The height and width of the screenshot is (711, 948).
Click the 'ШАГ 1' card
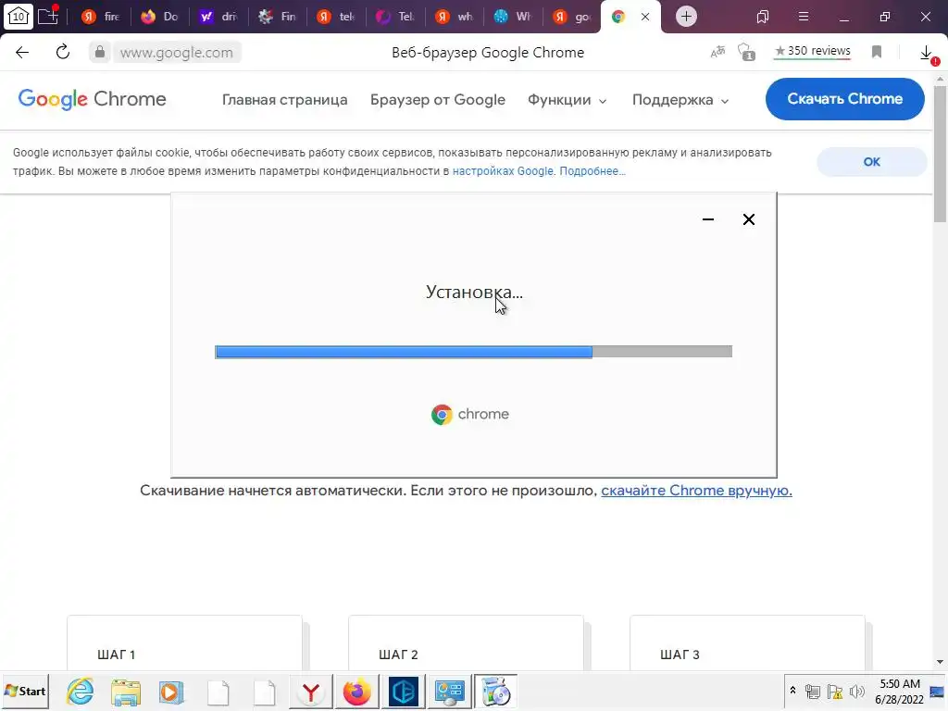[x=184, y=642]
